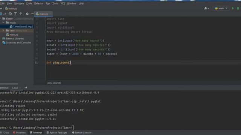Click play_sound() breadcrumb below editor
The width and height of the screenshot is (241, 135).
pyautogui.click(x=54, y=83)
